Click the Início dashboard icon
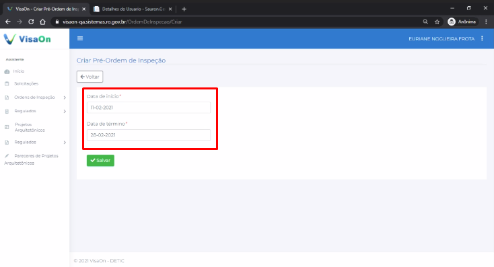This screenshot has height=267, width=494. click(7, 71)
